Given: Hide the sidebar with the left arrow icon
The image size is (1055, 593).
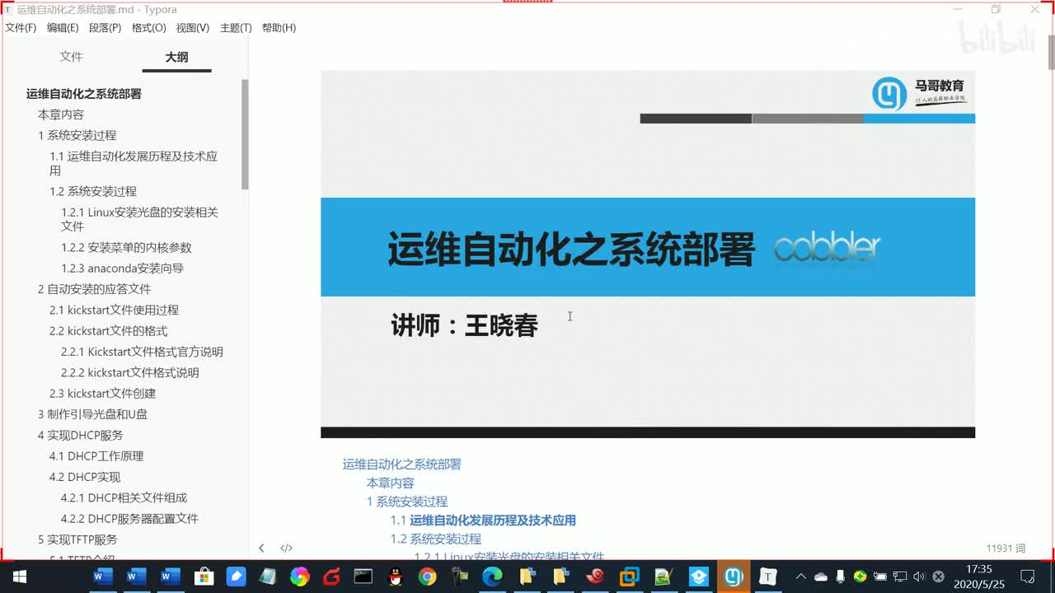Looking at the screenshot, I should point(261,548).
